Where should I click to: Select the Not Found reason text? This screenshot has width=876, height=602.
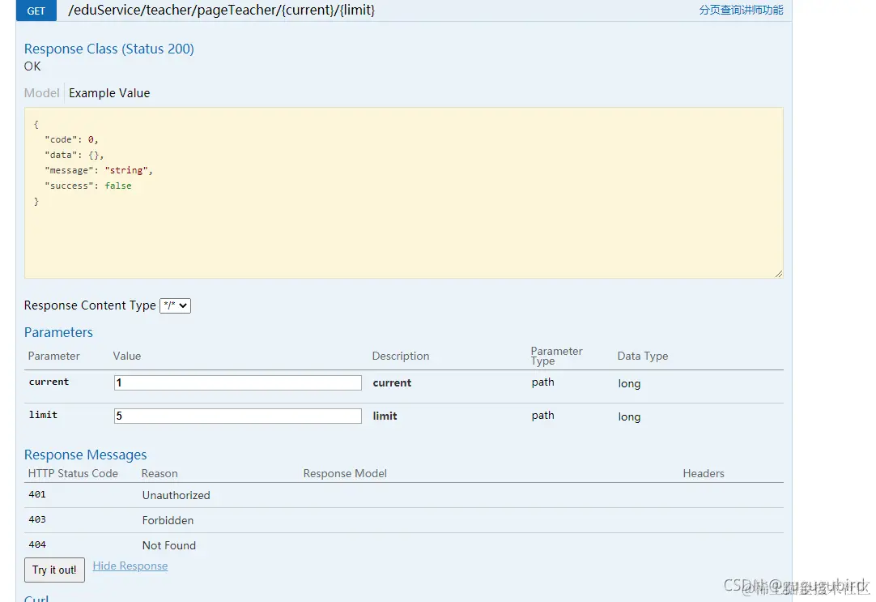tap(168, 545)
